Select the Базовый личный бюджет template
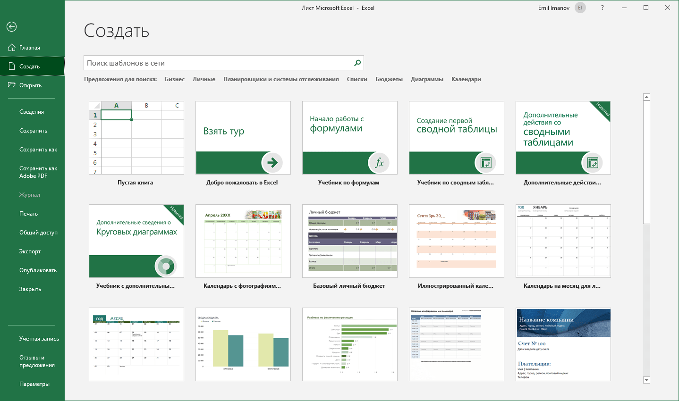 coord(349,241)
